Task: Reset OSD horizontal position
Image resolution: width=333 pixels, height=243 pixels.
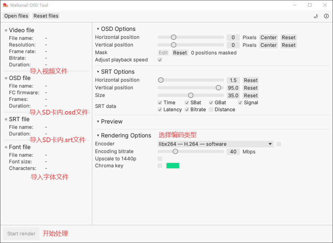Action: [288, 38]
